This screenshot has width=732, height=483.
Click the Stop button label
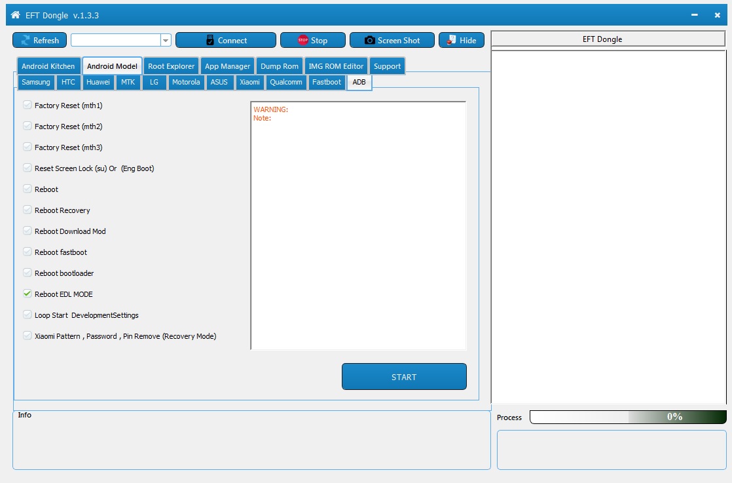click(320, 40)
